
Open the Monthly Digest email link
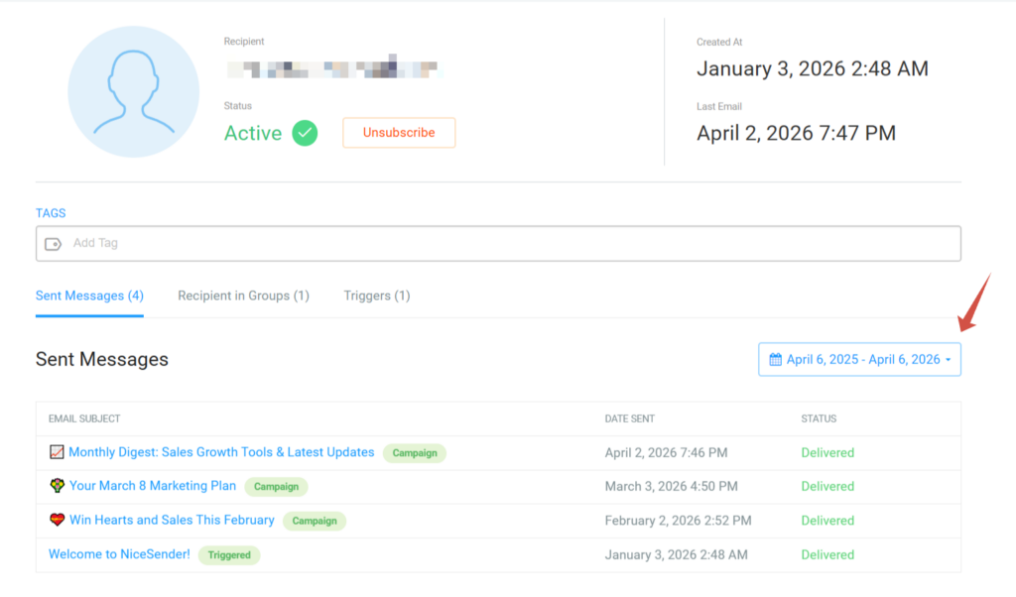[220, 452]
